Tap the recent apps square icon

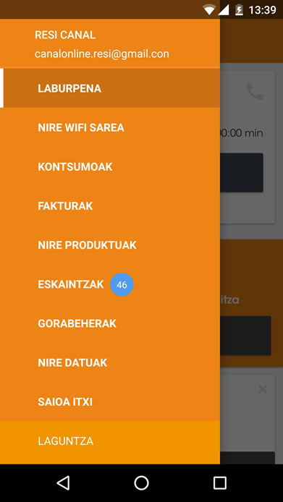pyautogui.click(x=220, y=482)
